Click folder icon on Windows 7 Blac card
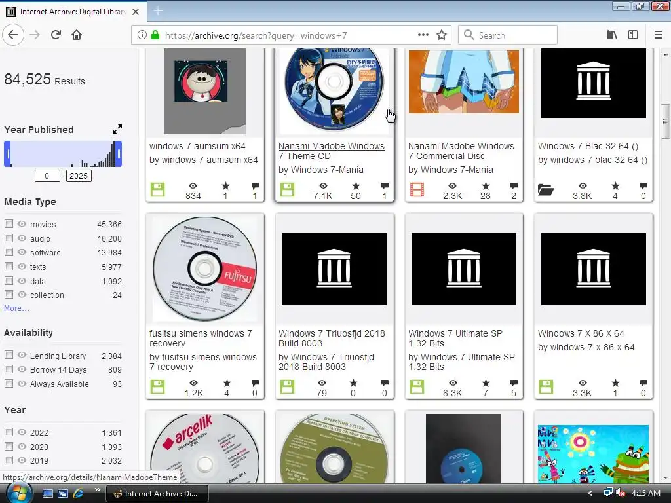 (x=546, y=189)
